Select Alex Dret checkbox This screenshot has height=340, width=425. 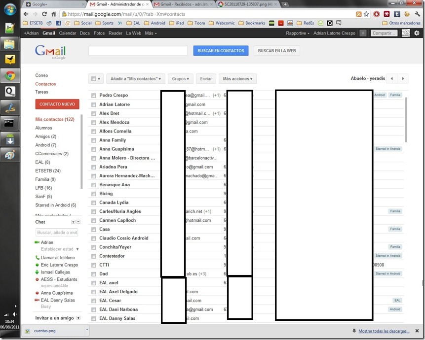(93, 113)
